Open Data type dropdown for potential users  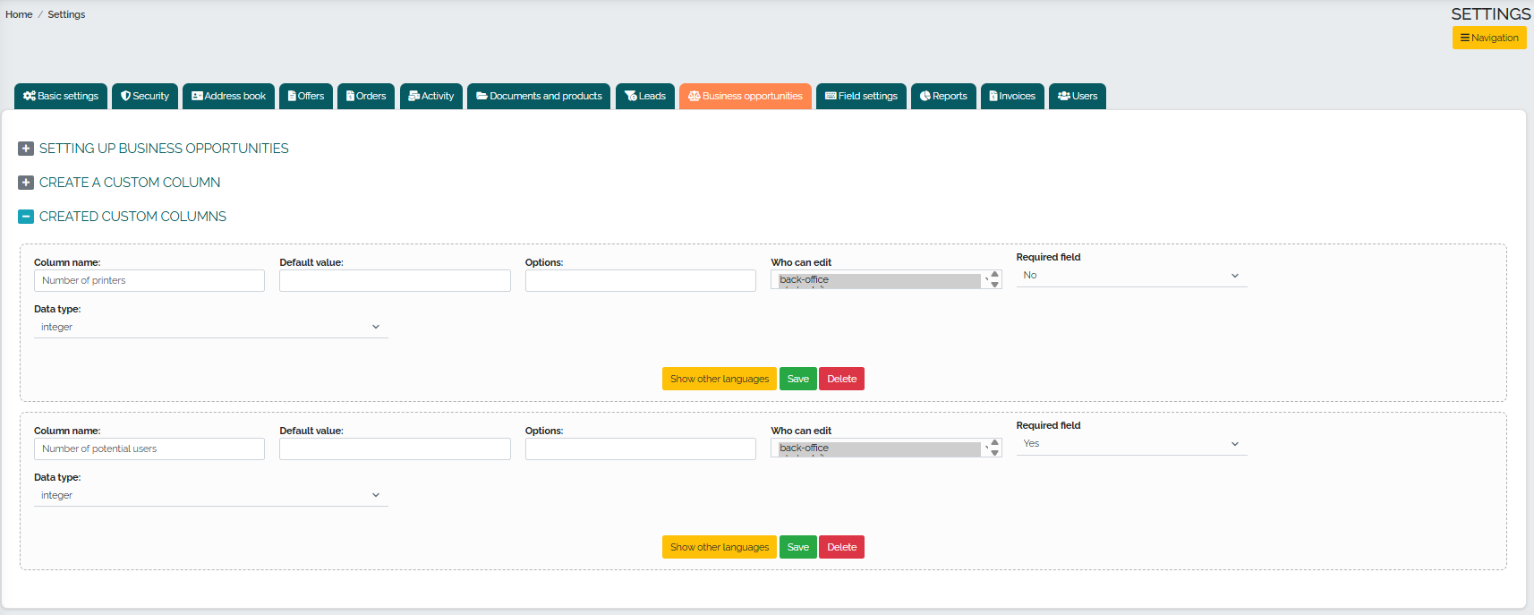point(211,495)
